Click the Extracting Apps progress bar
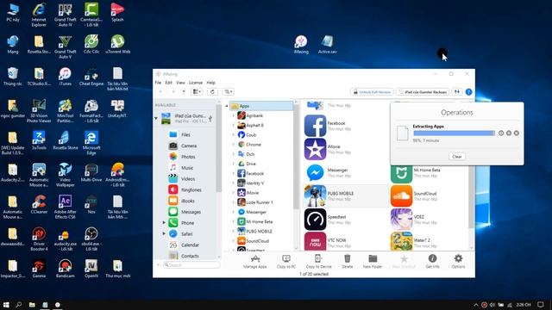Screen dimensions: 552x310 click(x=455, y=133)
